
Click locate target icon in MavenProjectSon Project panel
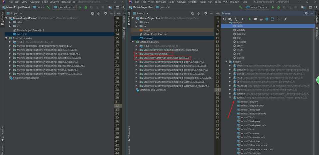tap(193, 13)
